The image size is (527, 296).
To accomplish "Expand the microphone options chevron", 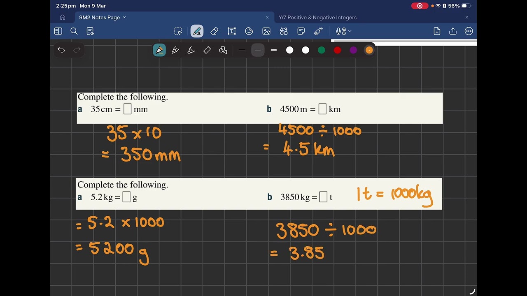I will [350, 31].
